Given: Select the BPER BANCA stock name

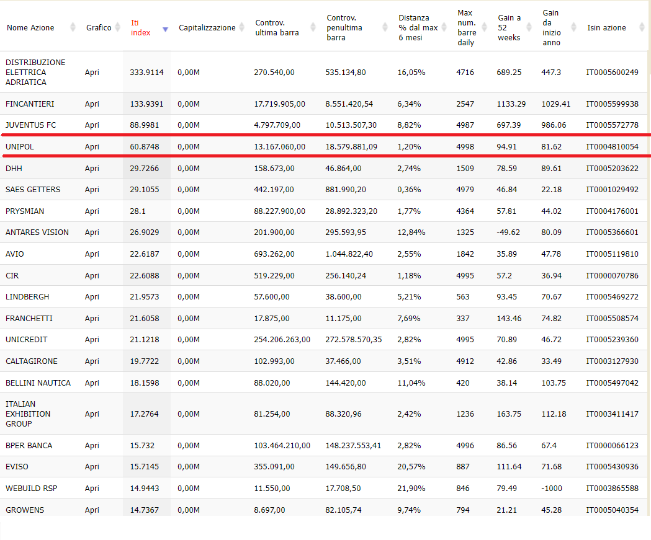Looking at the screenshot, I should tap(29, 445).
